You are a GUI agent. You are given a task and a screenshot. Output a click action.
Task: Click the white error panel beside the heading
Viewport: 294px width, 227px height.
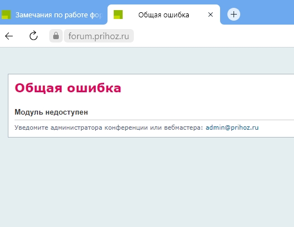(206, 88)
